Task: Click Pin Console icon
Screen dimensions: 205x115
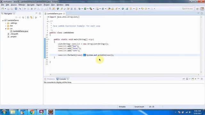Action: click(184, 79)
